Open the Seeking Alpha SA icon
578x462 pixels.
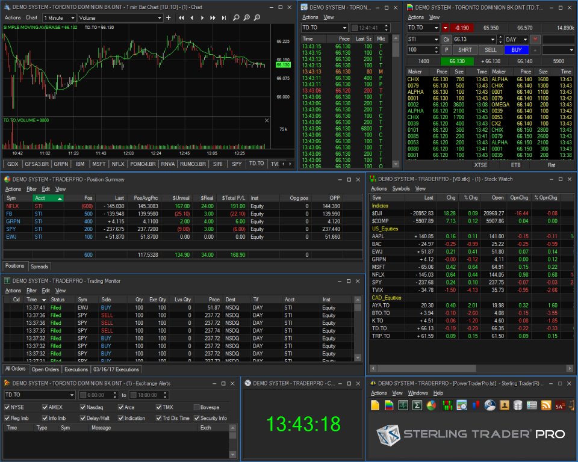pyautogui.click(x=560, y=405)
